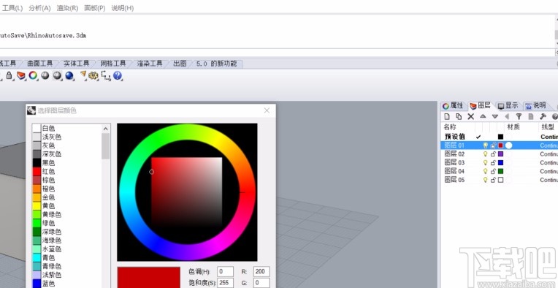
Task: Click the 色调(H) input field
Action: [x=225, y=272]
